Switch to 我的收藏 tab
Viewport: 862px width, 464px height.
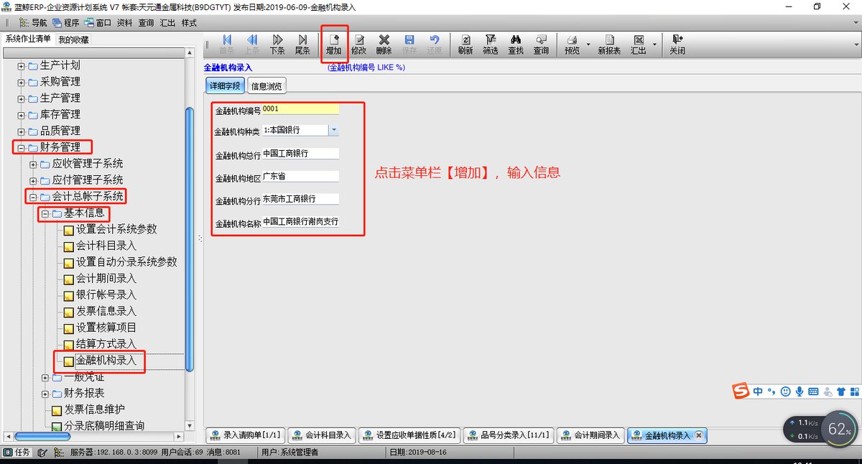point(73,40)
